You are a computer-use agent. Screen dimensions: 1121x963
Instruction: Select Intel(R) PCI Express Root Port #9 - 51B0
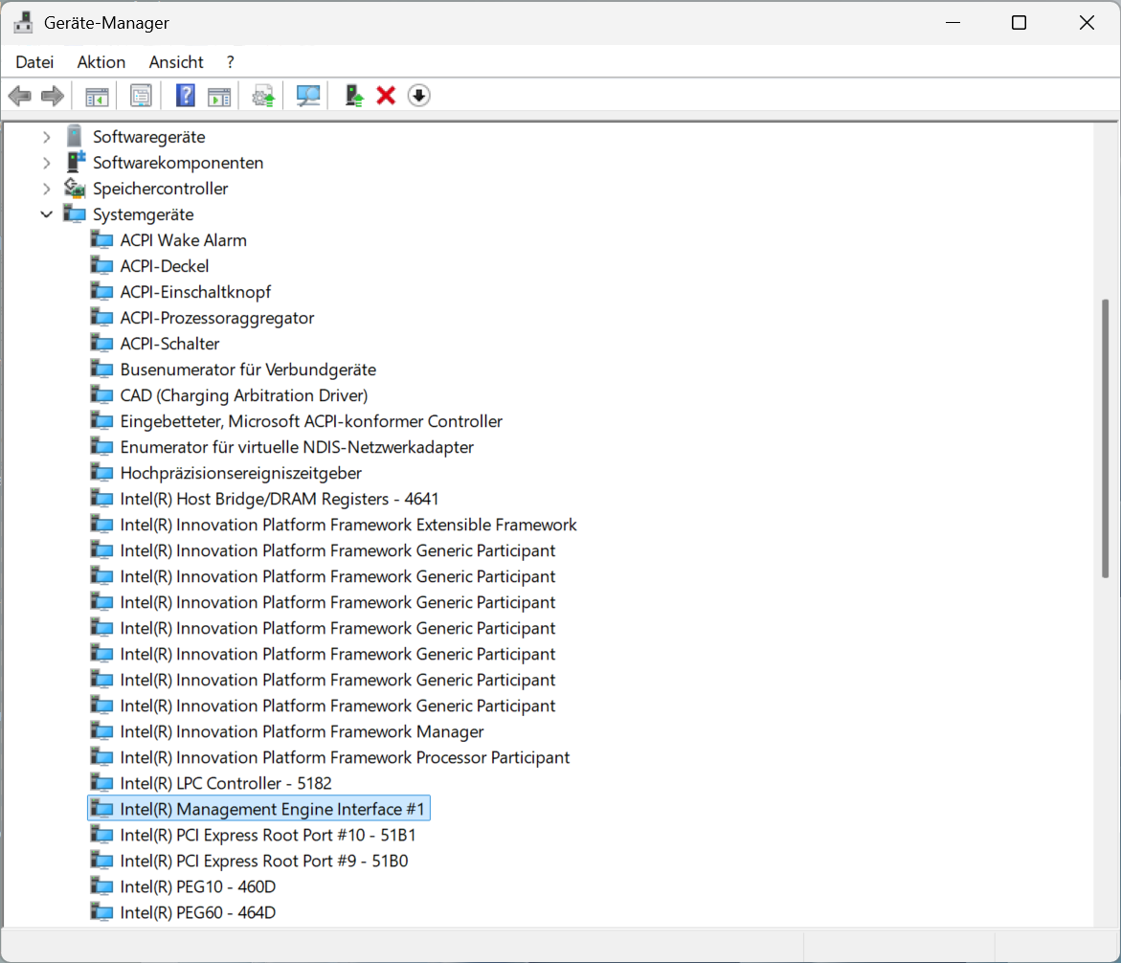[264, 861]
